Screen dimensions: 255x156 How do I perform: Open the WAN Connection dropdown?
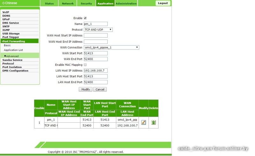click(x=111, y=48)
